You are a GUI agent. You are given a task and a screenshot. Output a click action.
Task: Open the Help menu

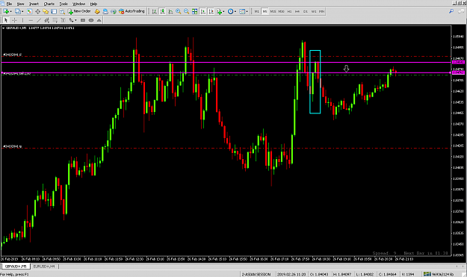click(93, 4)
